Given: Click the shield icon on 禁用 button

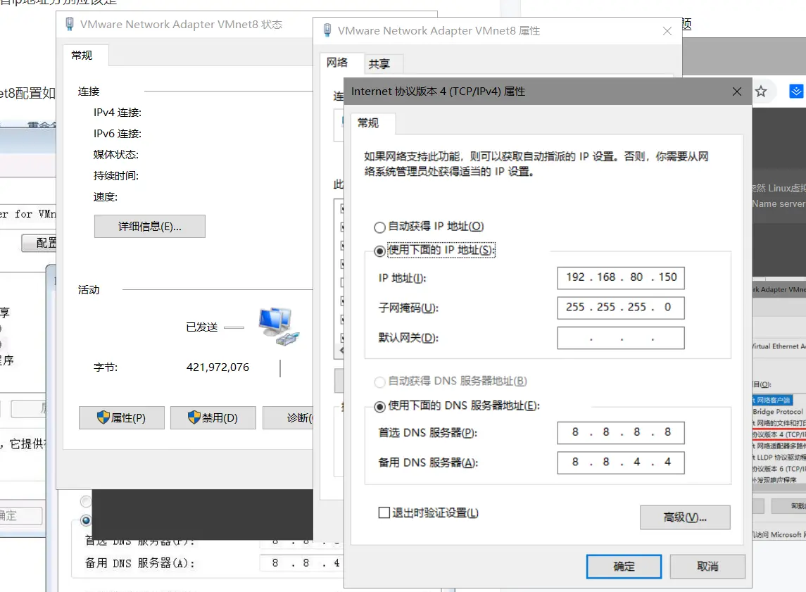Looking at the screenshot, I should coord(194,417).
